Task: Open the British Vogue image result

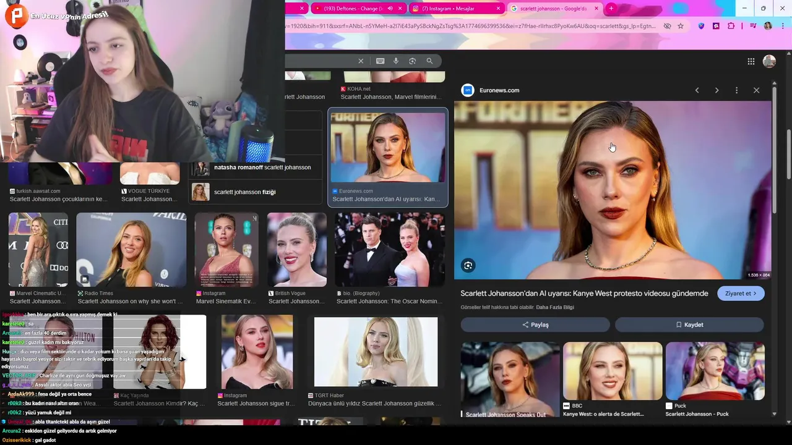Action: pos(296,250)
